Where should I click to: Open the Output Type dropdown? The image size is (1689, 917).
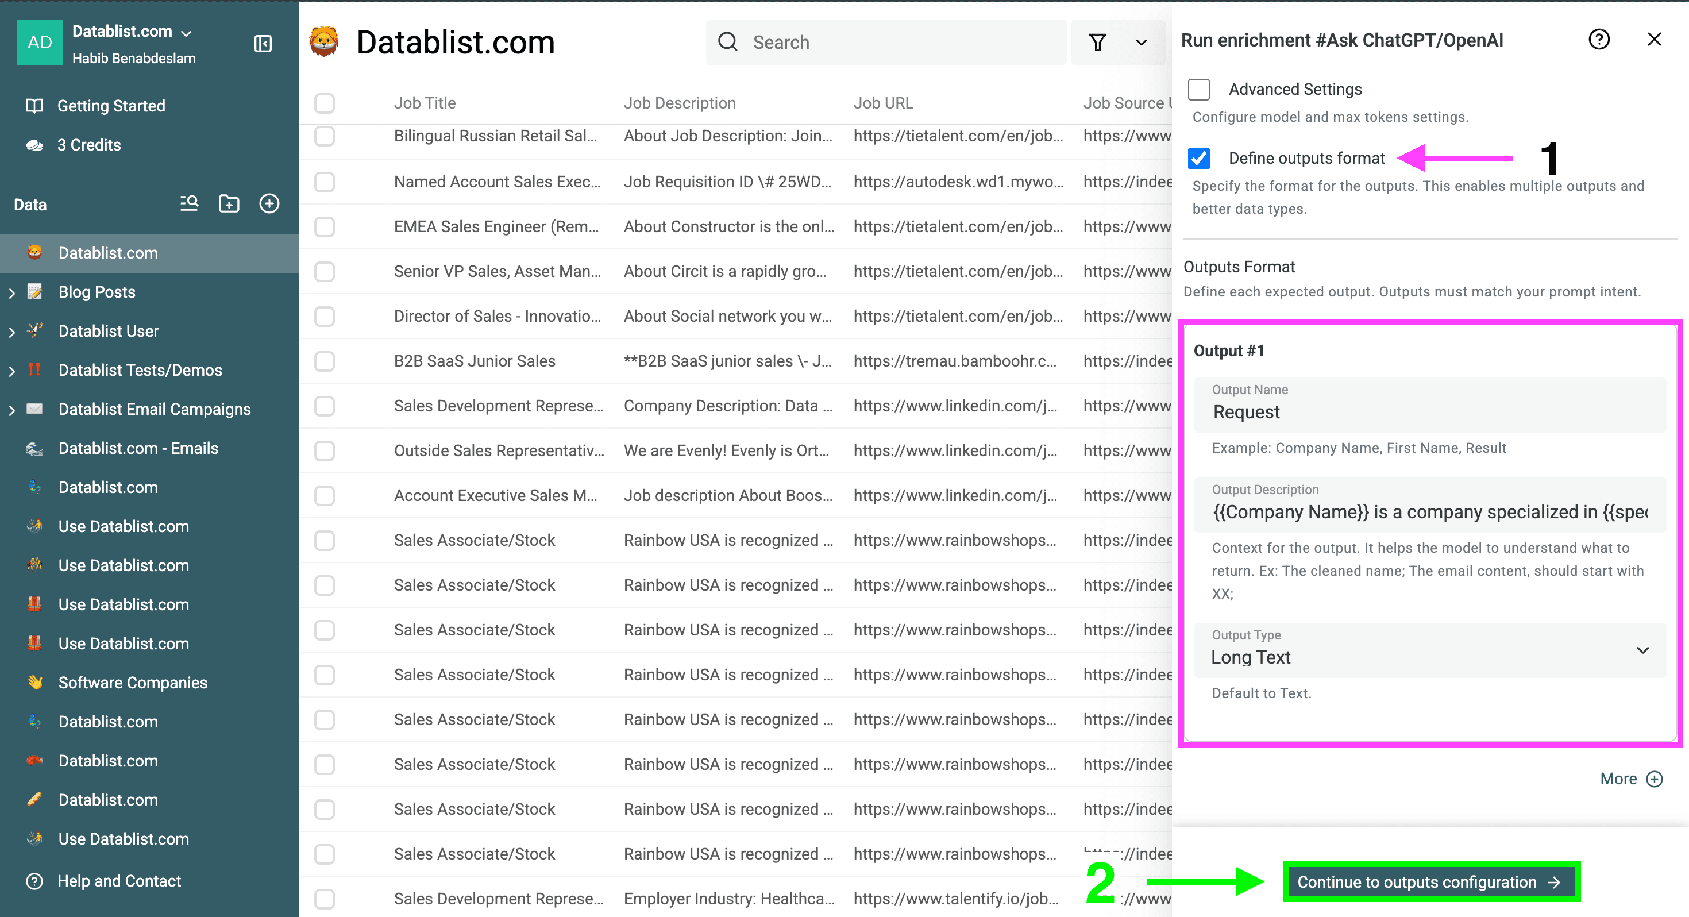1429,650
